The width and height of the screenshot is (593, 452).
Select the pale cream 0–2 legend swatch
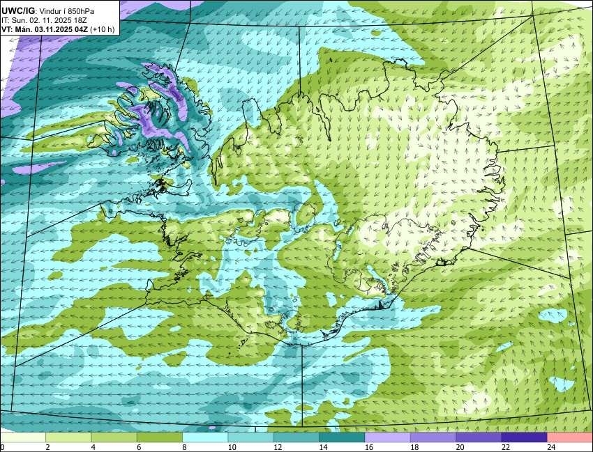tap(23, 437)
